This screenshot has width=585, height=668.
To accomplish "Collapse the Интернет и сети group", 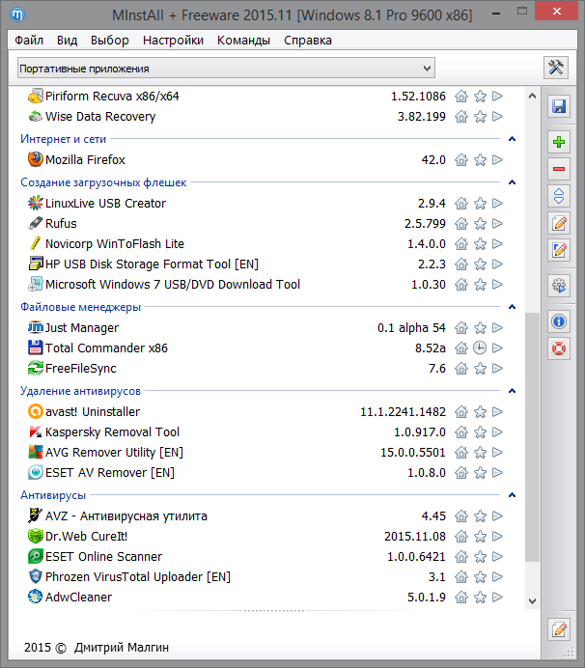I will coord(513,139).
